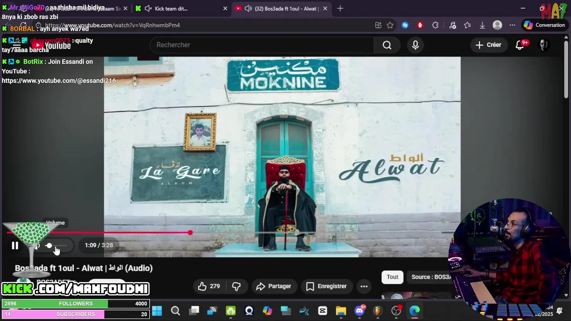
Task: Mute the Bos3ada tab via speaker icon
Action: coord(248,8)
